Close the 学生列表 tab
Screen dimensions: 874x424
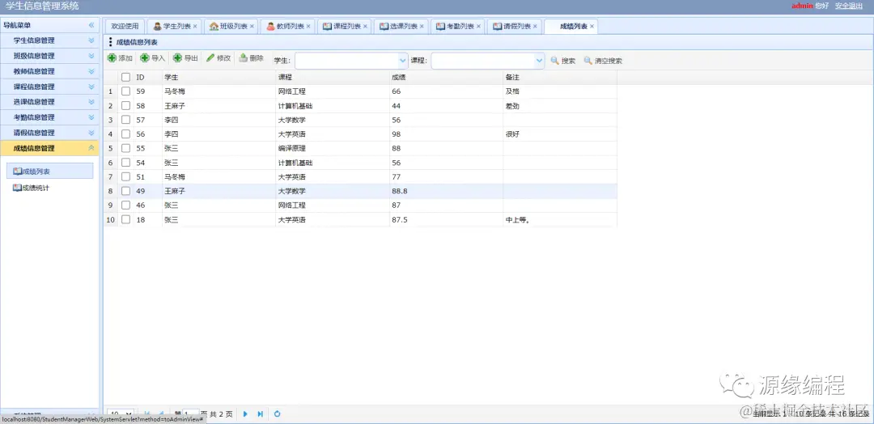tap(194, 26)
